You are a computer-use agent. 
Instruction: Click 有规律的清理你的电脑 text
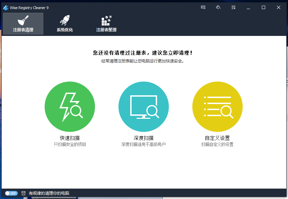[x=49, y=193]
